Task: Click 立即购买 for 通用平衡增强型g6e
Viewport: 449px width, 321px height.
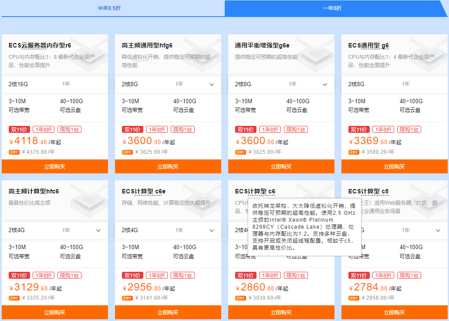Action: coord(281,167)
